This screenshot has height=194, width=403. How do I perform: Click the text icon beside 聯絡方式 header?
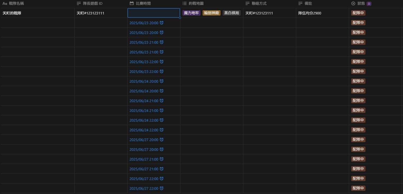[x=248, y=3]
